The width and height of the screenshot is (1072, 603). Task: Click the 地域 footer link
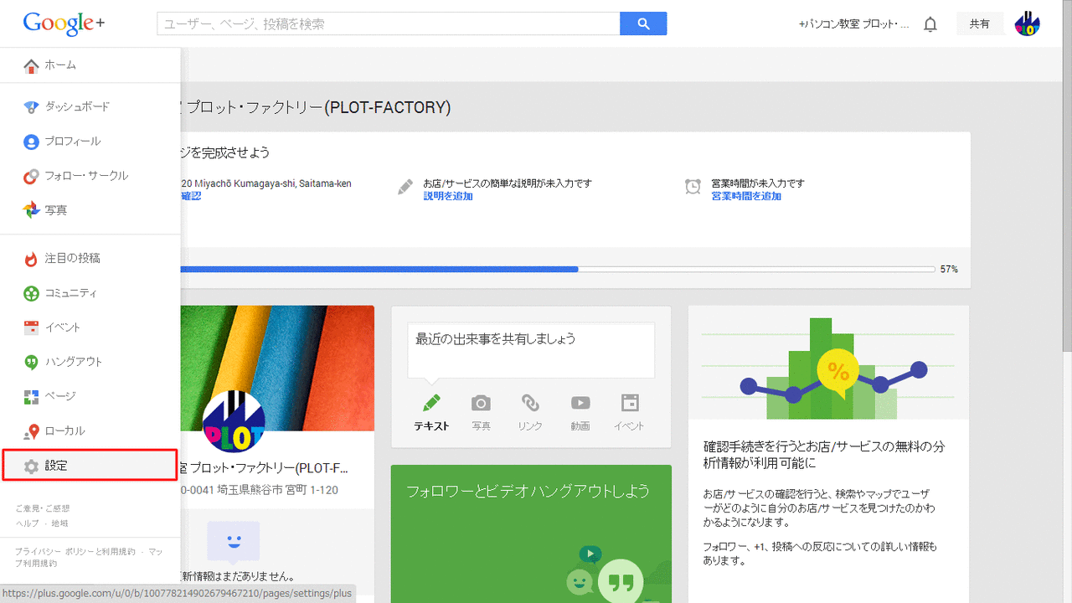[x=59, y=523]
